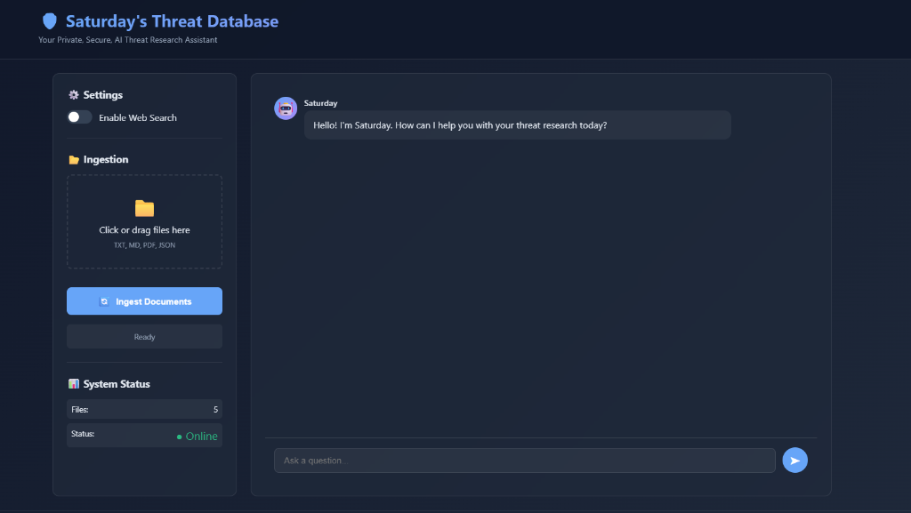Focus the Ask a question input field

(x=525, y=461)
